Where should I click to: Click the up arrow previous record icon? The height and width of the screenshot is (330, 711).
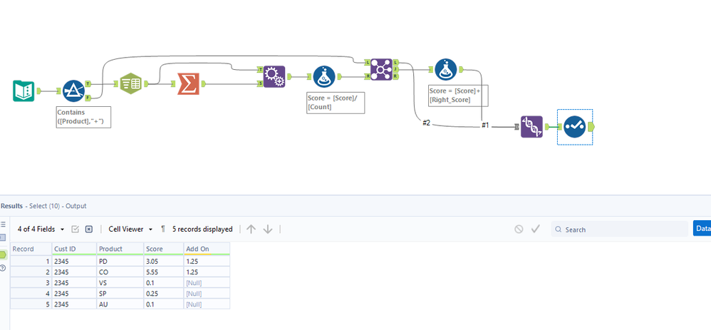tap(251, 230)
